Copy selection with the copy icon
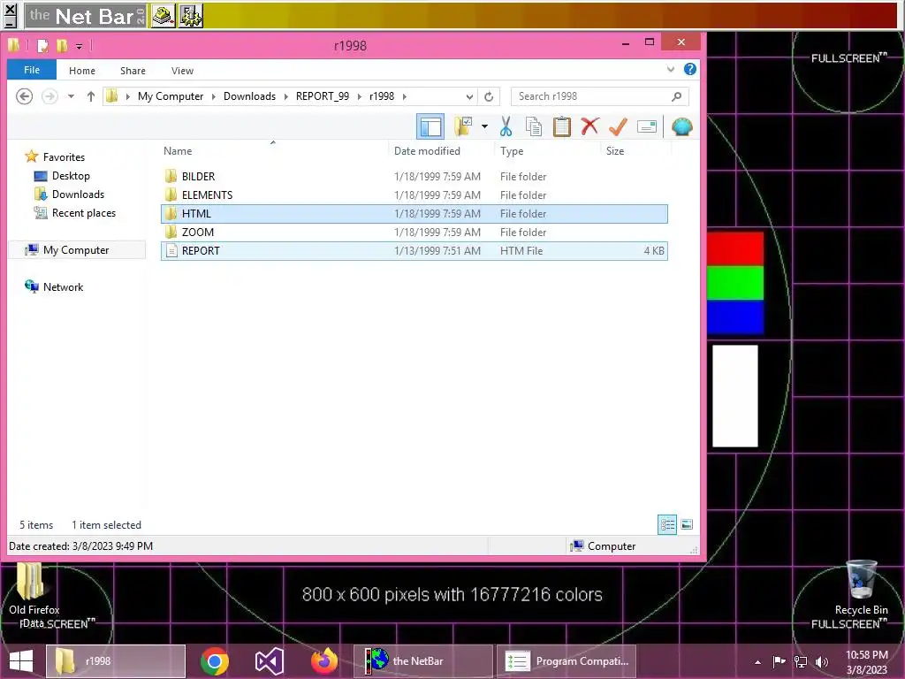Image resolution: width=905 pixels, height=679 pixels. (533, 126)
